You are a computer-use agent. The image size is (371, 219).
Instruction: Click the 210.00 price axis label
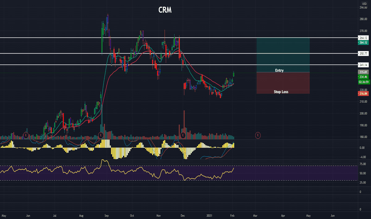tap(363, 102)
